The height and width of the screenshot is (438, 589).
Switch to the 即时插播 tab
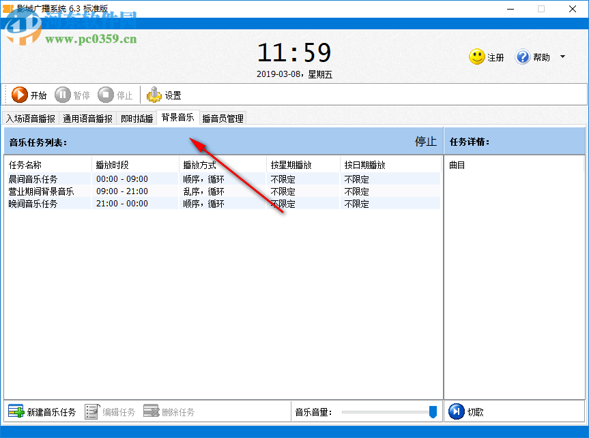[x=137, y=117]
